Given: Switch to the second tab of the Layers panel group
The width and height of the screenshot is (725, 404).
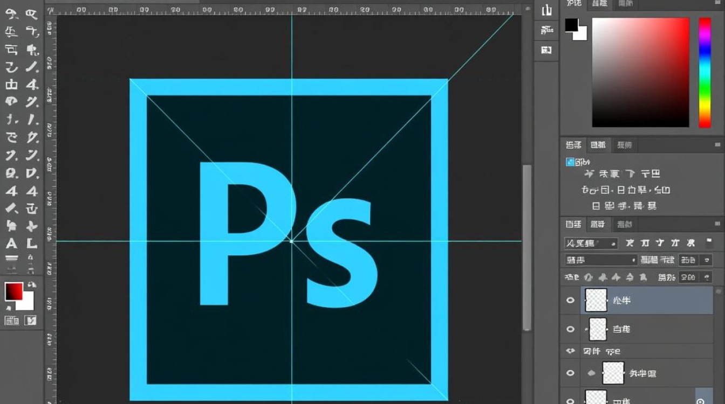Looking at the screenshot, I should 597,225.
